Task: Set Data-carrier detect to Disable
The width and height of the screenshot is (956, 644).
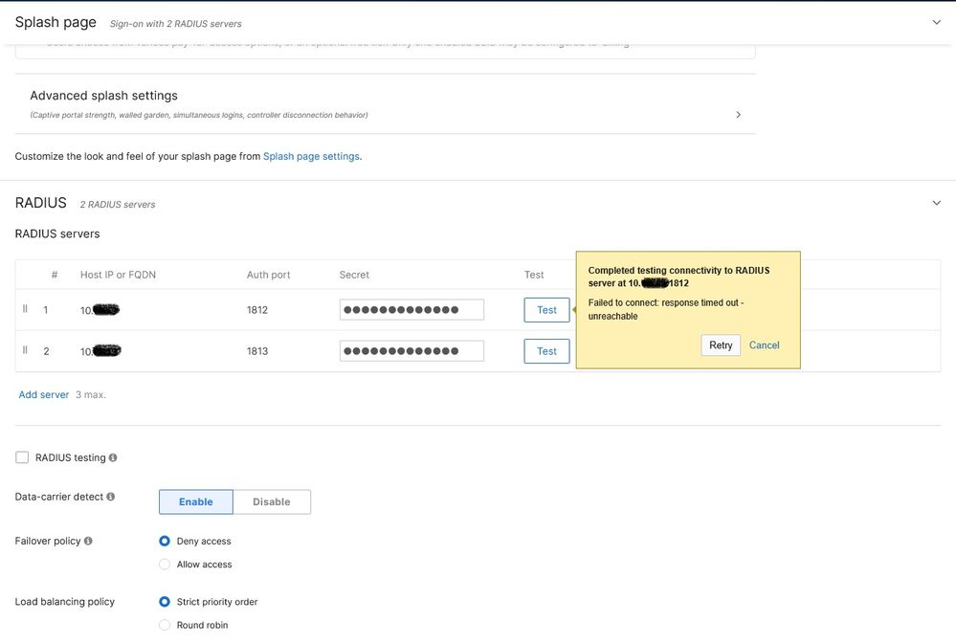Action: click(272, 501)
